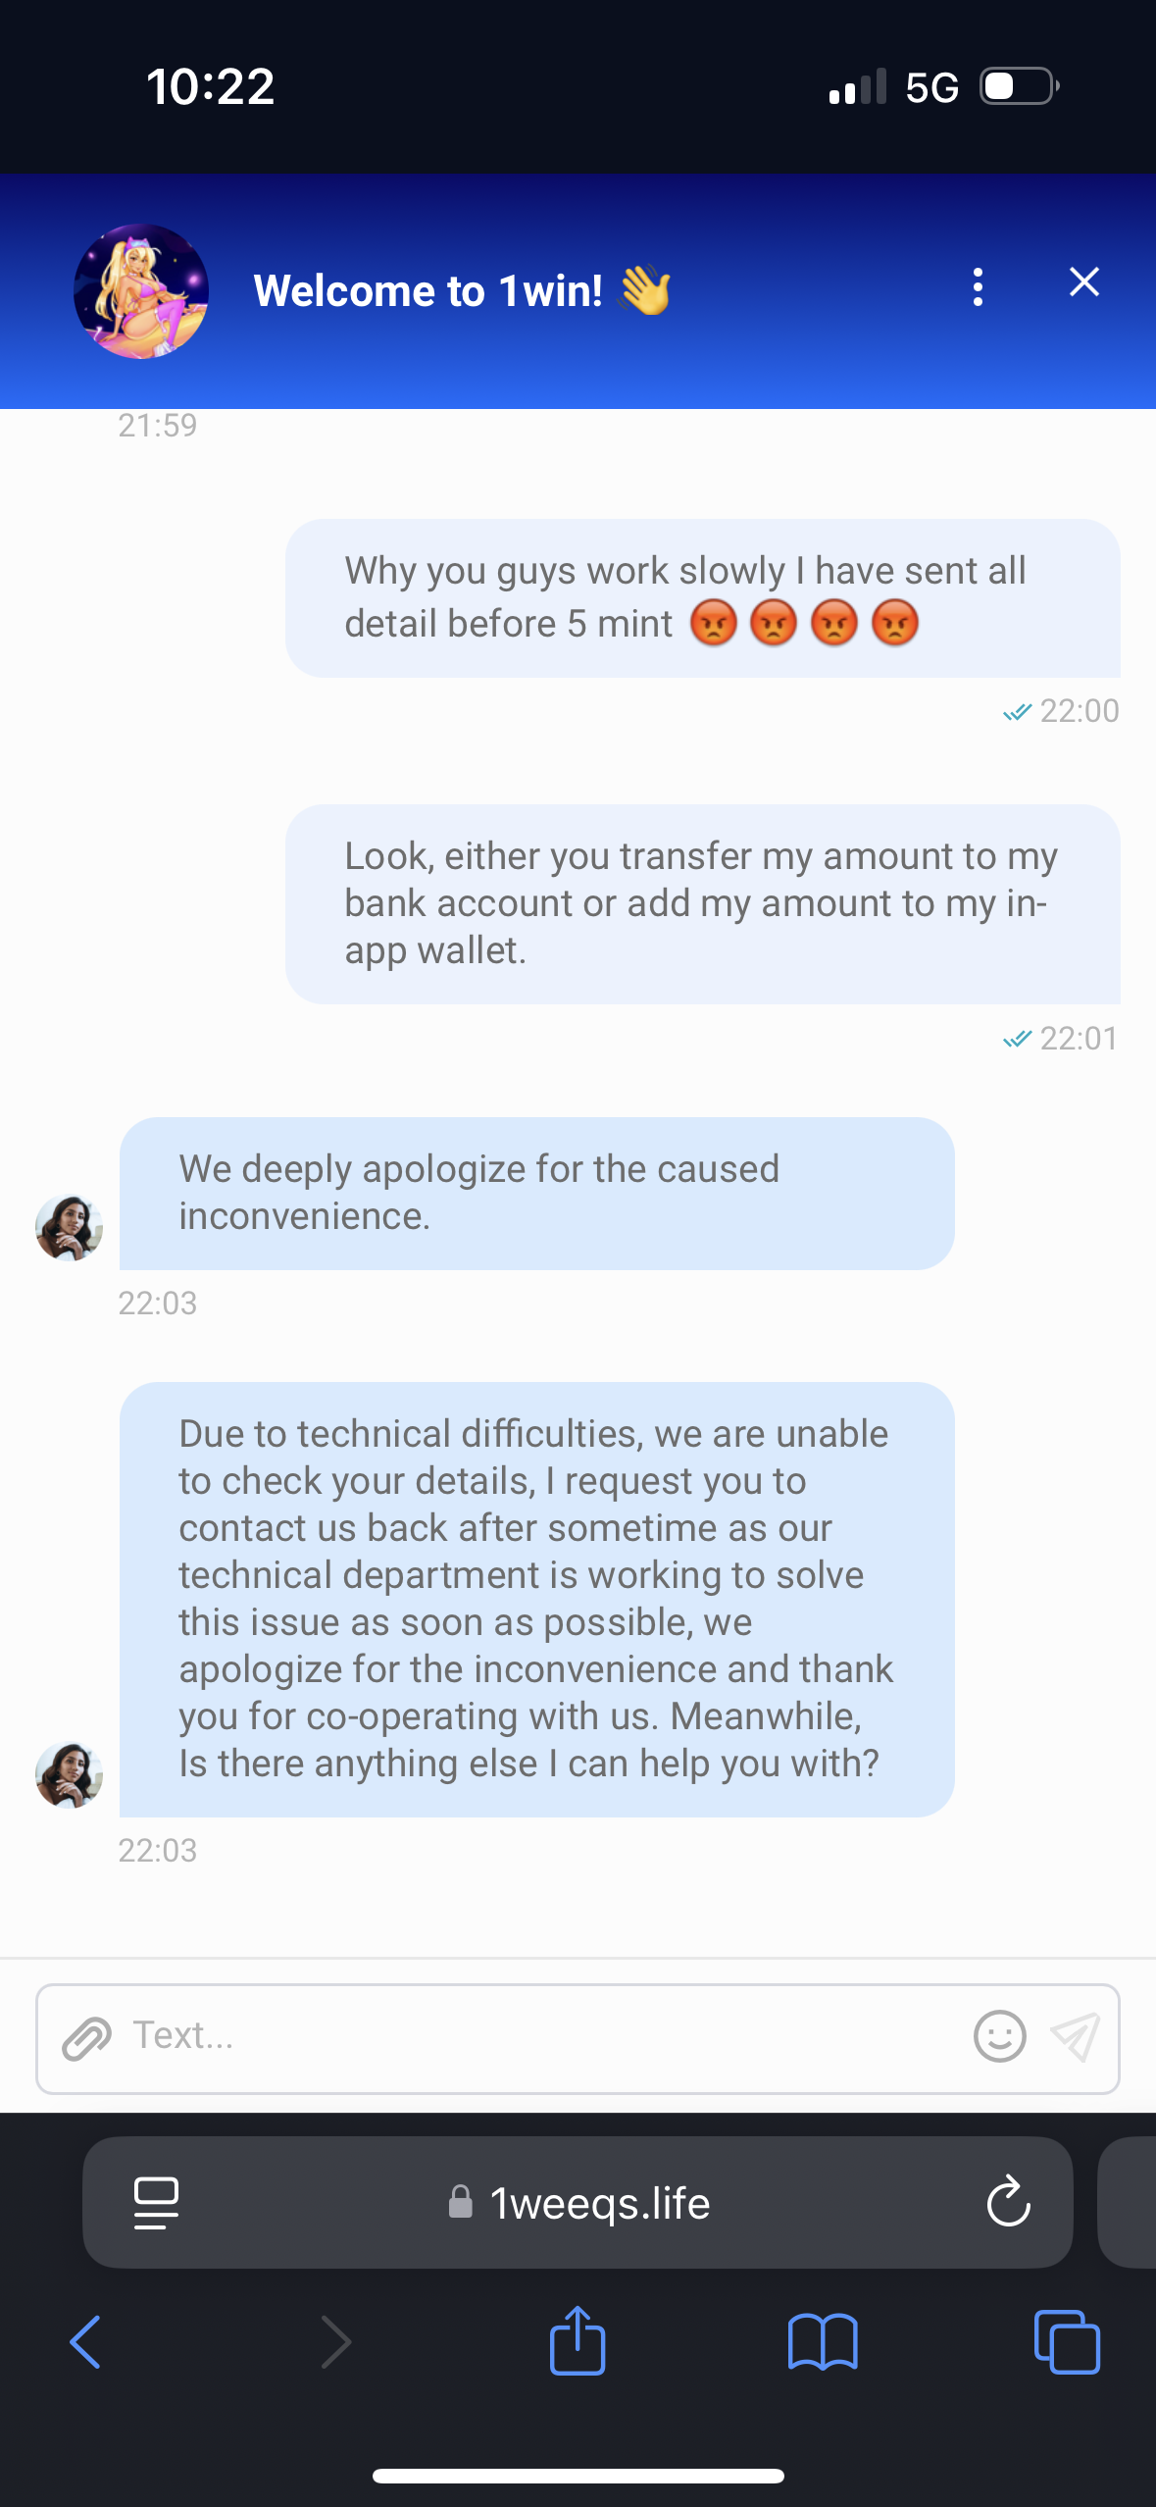Screen dimensions: 1156x2507
Task: Tap the paperclip attachment icon
Action: [86, 2038]
